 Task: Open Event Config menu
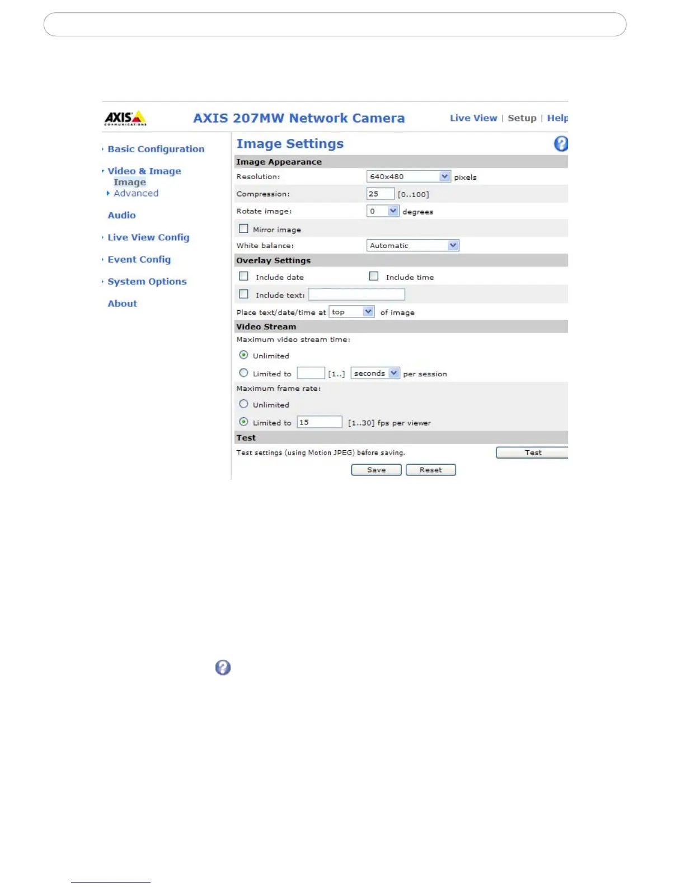139,259
